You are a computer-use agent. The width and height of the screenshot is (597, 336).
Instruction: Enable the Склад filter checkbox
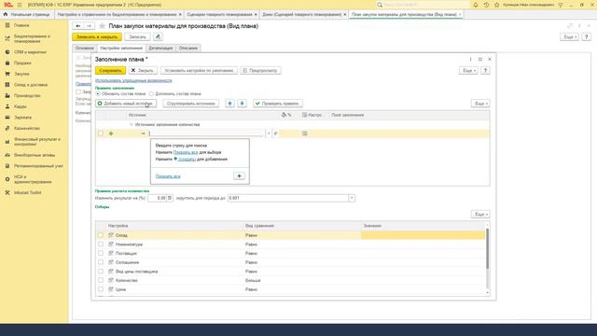[x=101, y=235]
